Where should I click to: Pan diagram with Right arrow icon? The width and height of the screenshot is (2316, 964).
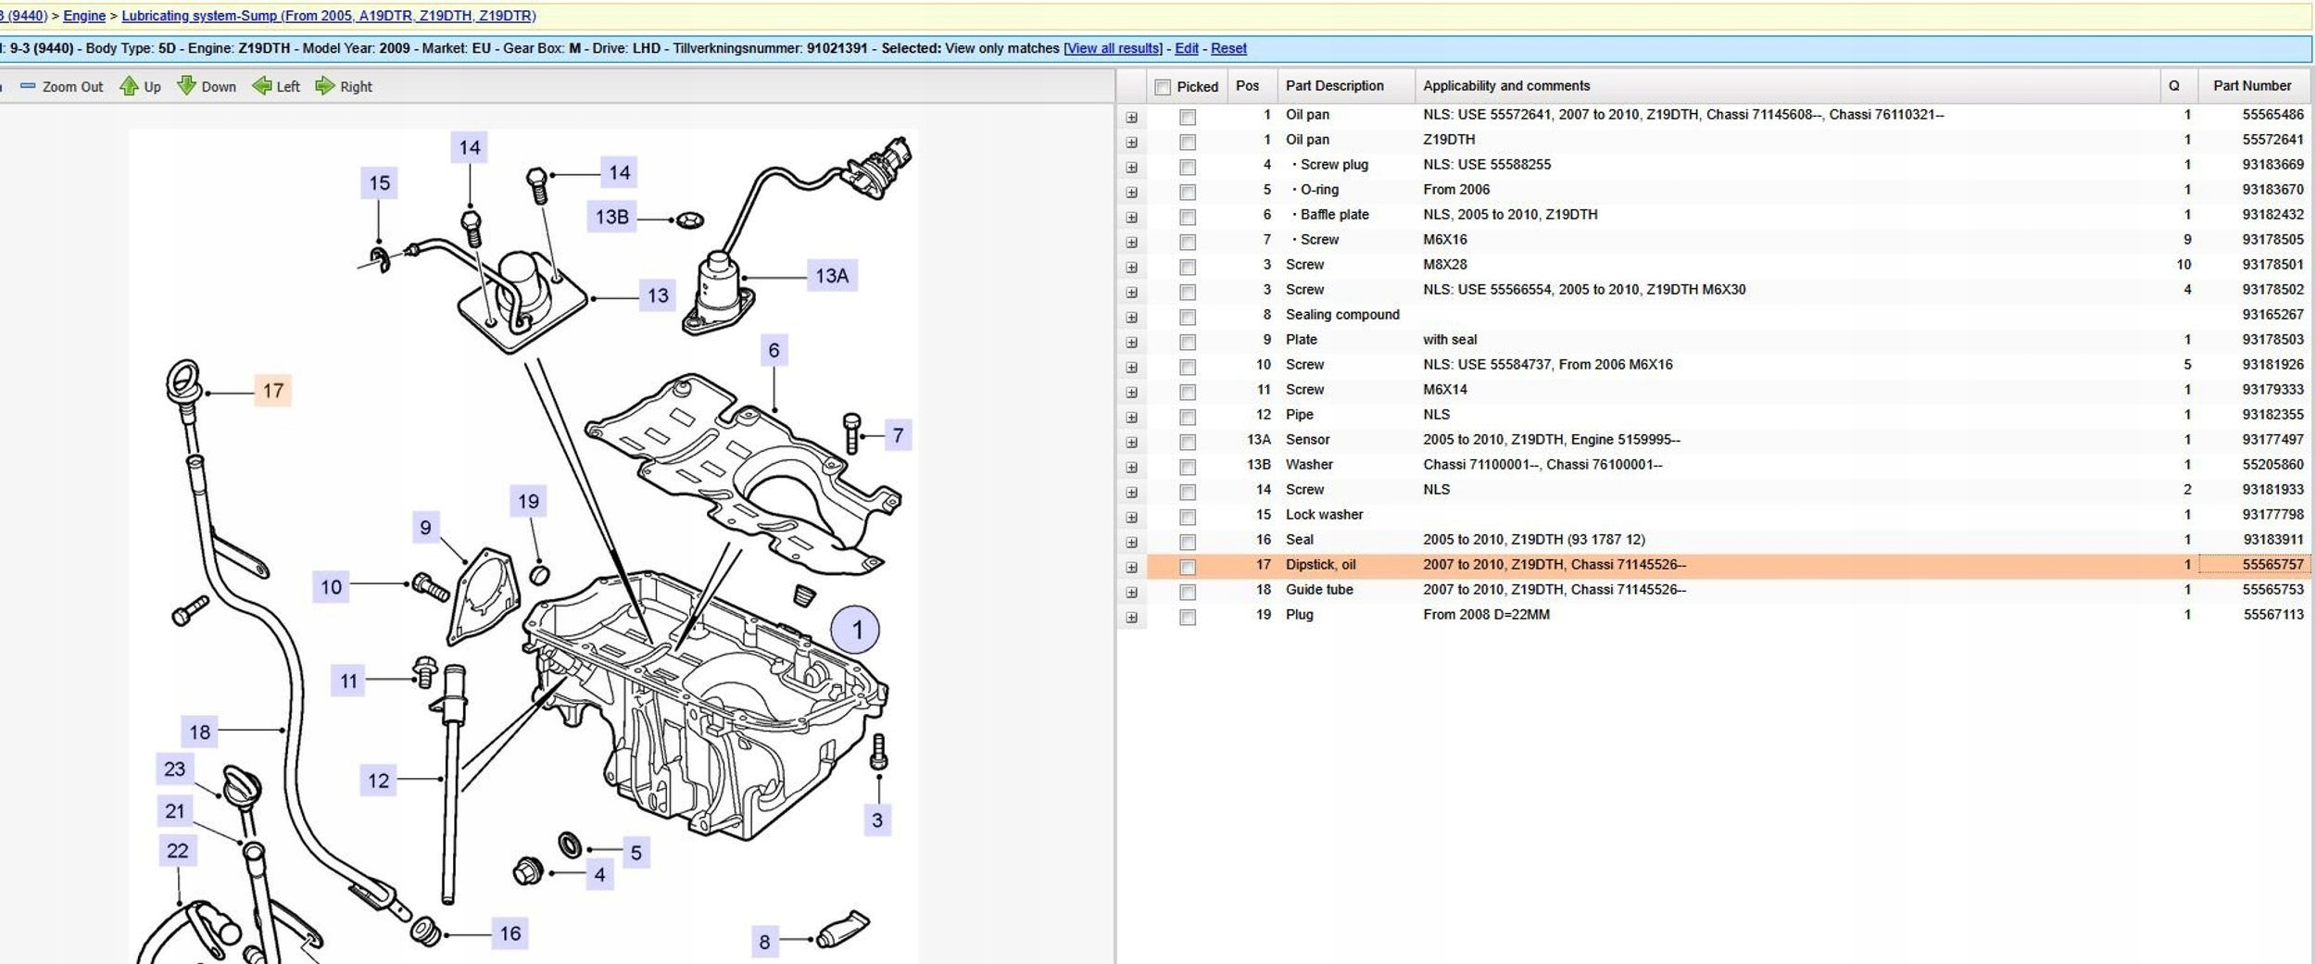(324, 86)
